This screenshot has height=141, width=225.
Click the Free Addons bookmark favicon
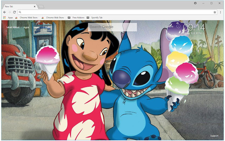69,18
